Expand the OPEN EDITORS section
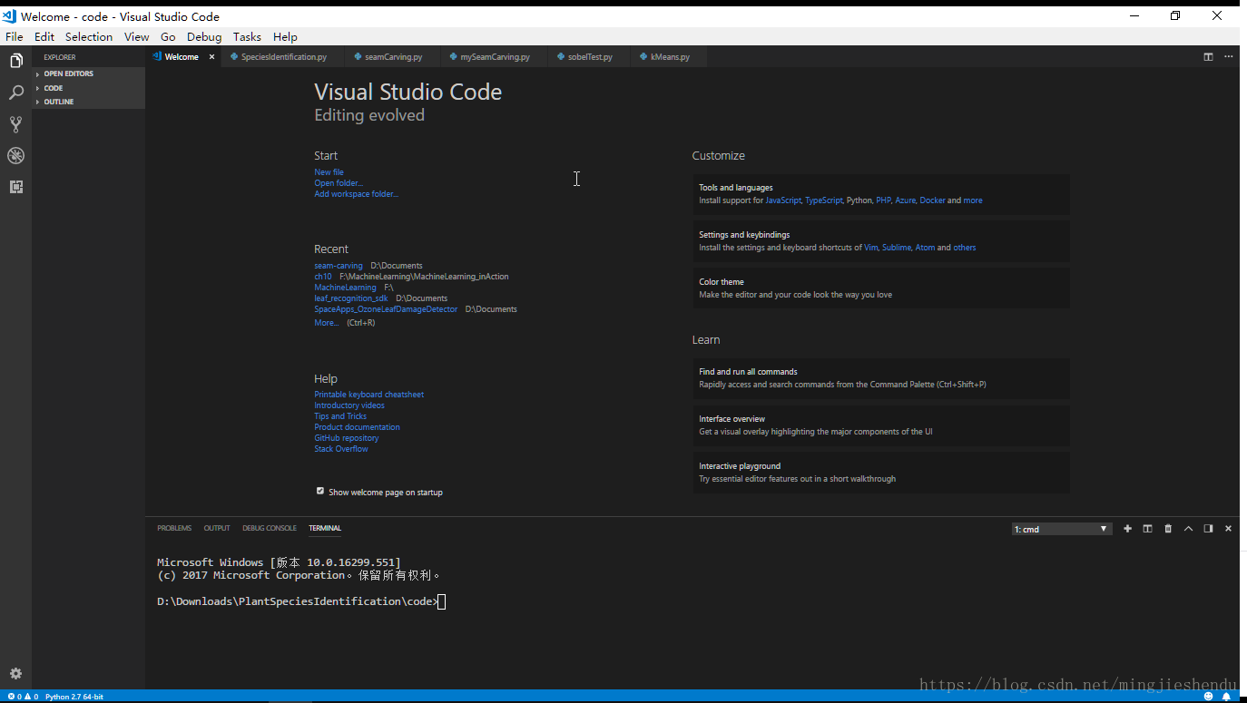Viewport: 1247px width, 703px height. click(88, 73)
